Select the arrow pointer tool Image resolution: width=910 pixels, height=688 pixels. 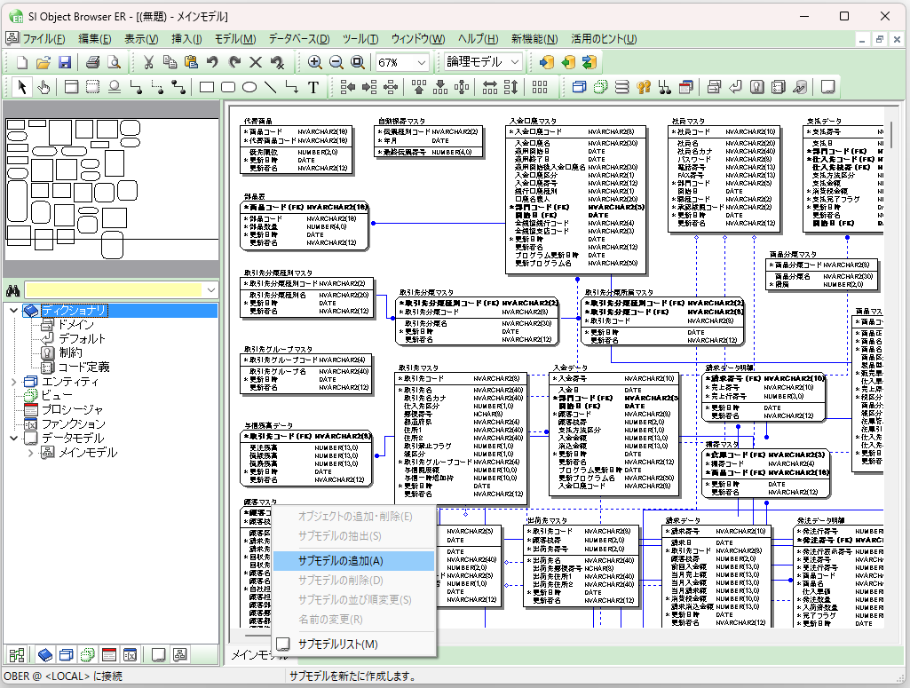point(22,87)
